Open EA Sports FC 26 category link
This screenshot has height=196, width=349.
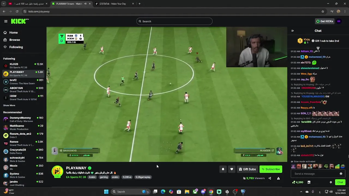coord(76,177)
